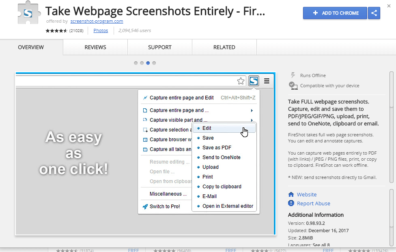The width and height of the screenshot is (396, 252).
Task: Click the Open file menu item
Action: (x=162, y=172)
